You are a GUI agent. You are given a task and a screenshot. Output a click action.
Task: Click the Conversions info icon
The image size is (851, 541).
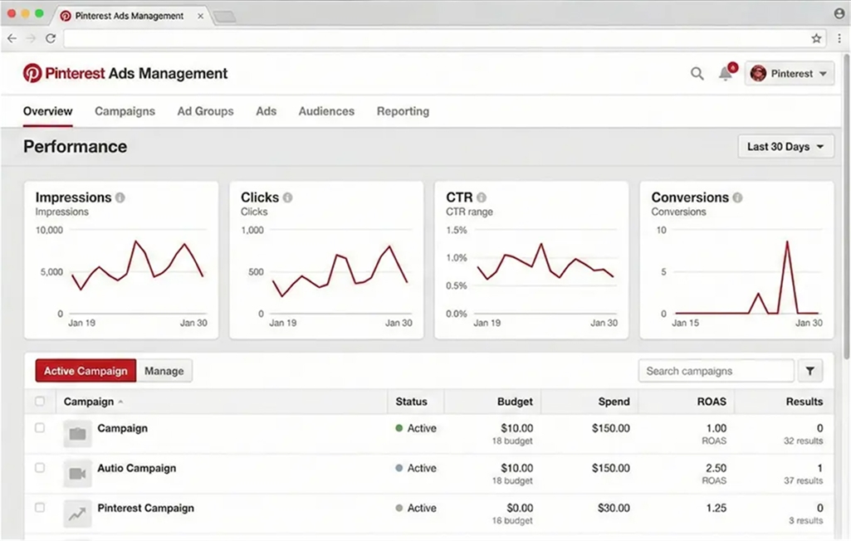[x=737, y=197]
